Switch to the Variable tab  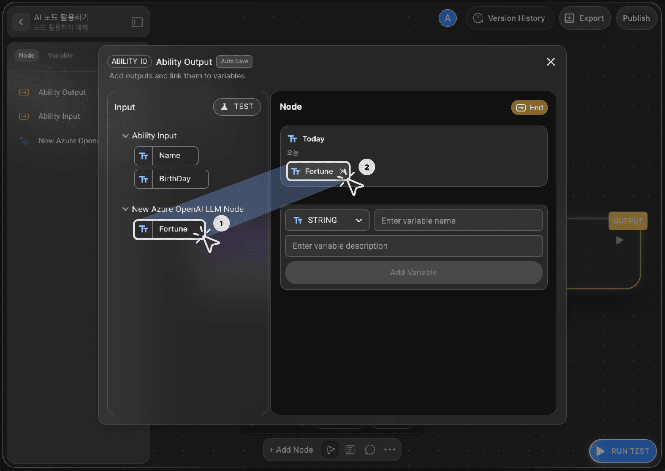tap(60, 55)
